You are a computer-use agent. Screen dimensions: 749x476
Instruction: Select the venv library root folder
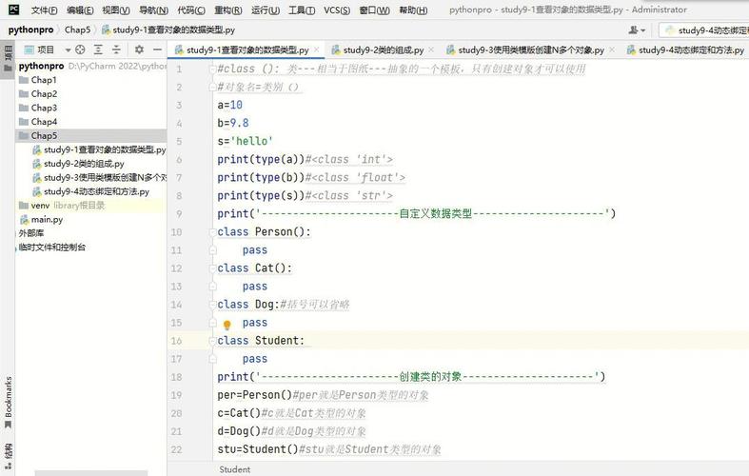pos(91,206)
